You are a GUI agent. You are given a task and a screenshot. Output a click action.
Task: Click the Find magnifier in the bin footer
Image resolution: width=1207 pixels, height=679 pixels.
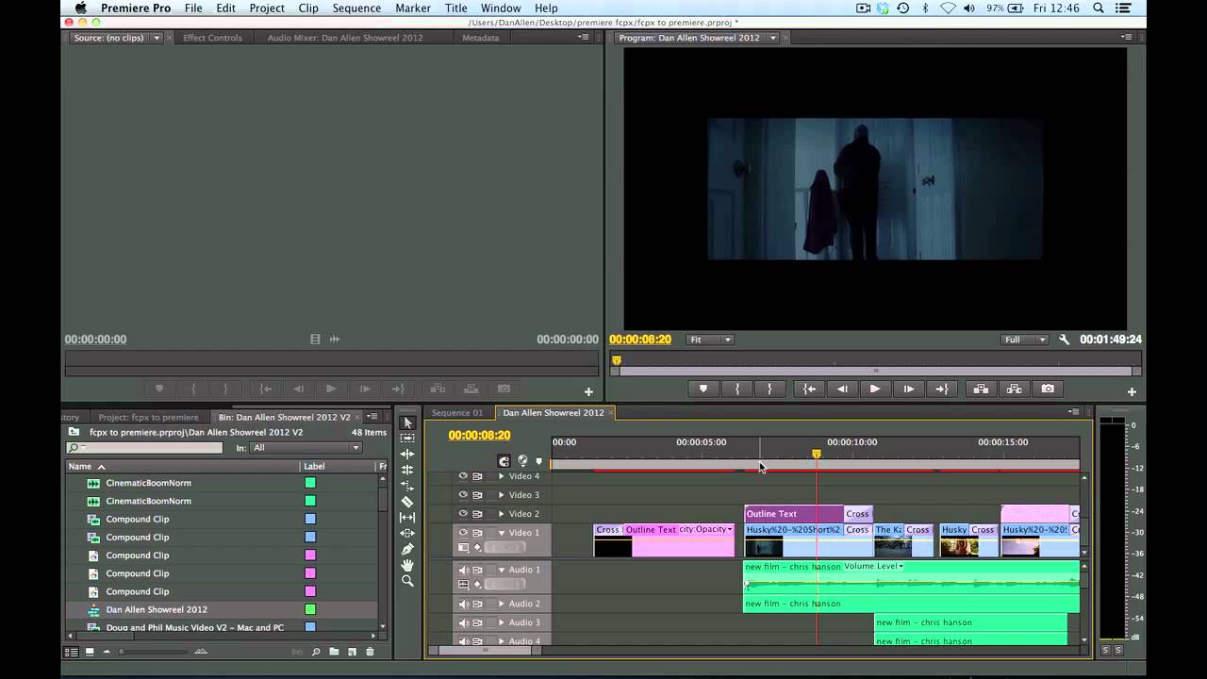pyautogui.click(x=316, y=652)
